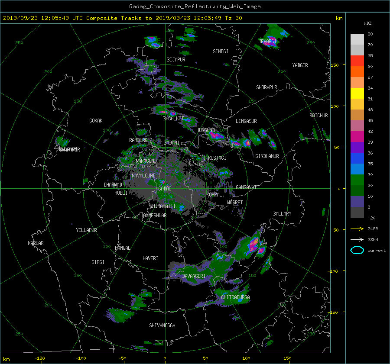The width and height of the screenshot is (390, 364).
Task: Click the SINDGI town label
Action: [221, 52]
